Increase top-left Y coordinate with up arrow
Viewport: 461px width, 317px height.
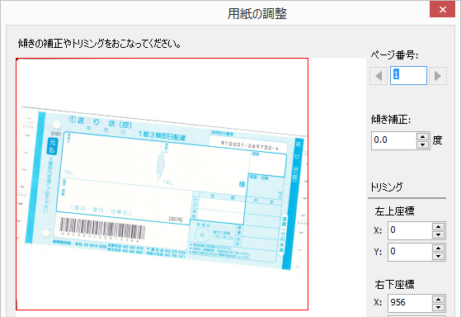(x=439, y=248)
